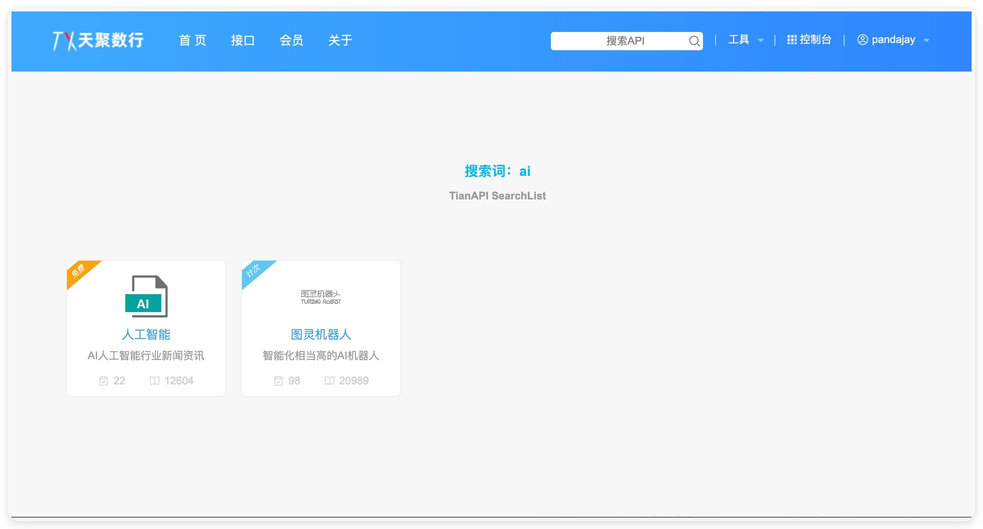Click the book icon beside 20989

329,381
